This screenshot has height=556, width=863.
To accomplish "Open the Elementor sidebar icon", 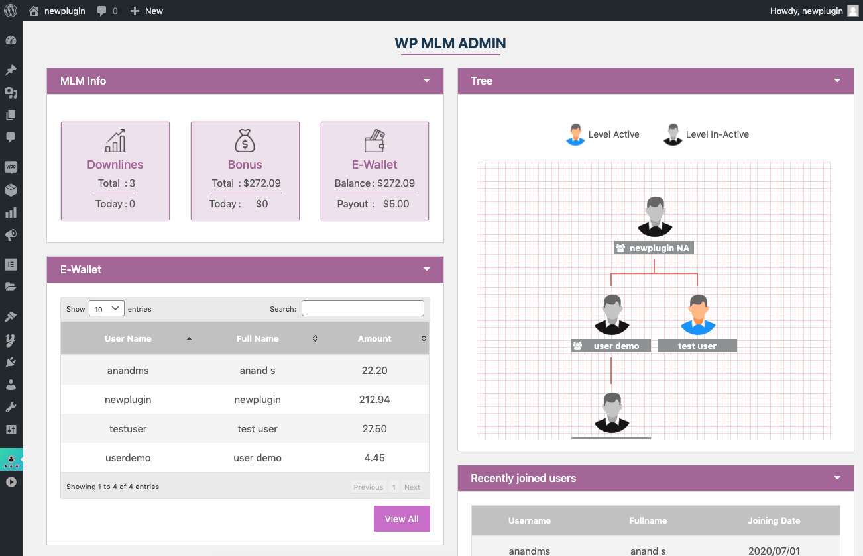I will (11, 264).
